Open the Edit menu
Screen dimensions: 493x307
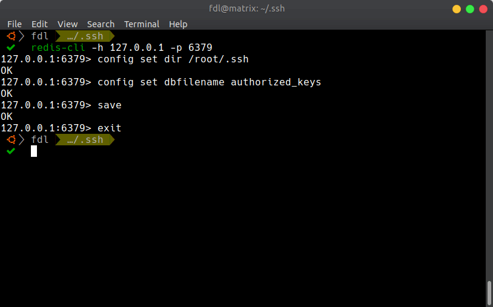point(39,24)
